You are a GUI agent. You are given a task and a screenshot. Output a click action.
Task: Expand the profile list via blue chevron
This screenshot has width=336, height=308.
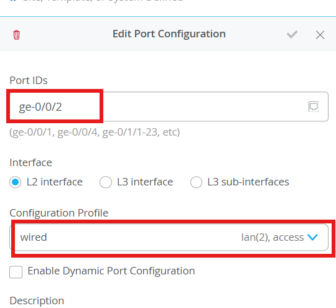pos(312,237)
